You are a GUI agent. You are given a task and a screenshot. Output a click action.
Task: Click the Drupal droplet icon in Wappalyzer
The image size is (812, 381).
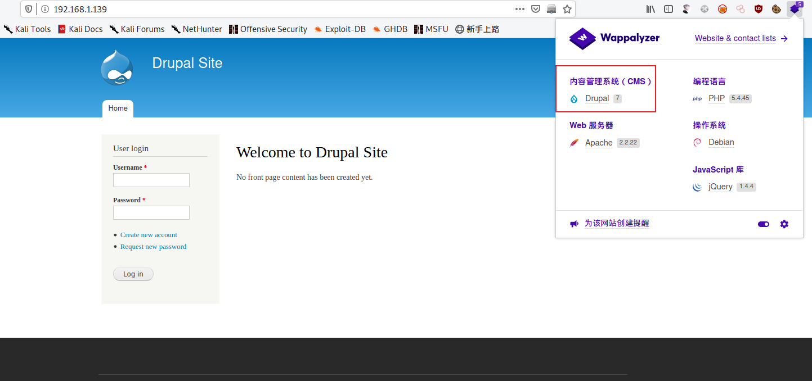(x=574, y=99)
